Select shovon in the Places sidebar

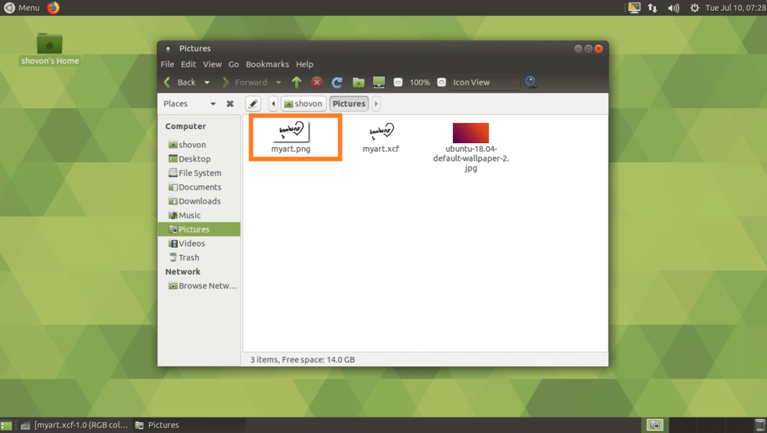[x=198, y=145]
